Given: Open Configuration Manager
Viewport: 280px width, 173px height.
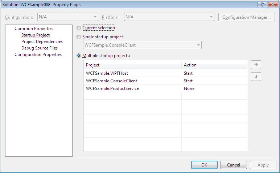Looking at the screenshot, I should click(x=246, y=17).
